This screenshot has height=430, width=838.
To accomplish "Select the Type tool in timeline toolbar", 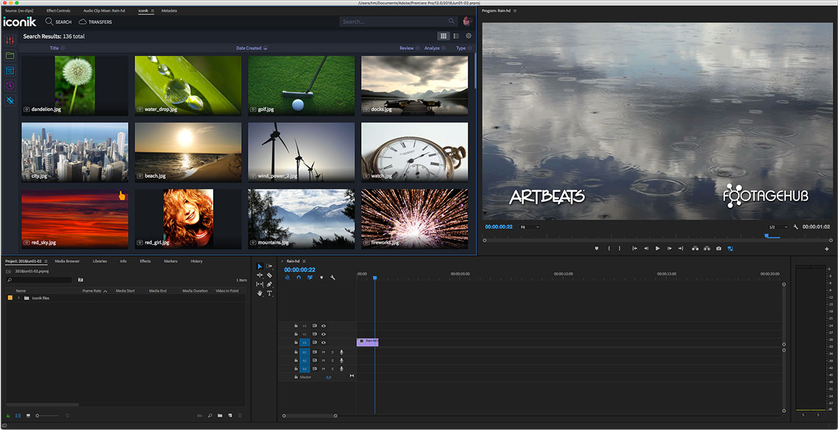I will tap(269, 293).
